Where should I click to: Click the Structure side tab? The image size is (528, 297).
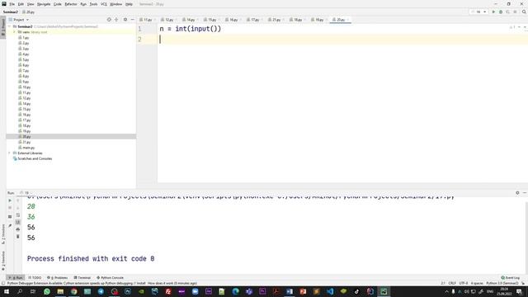[x=3, y=234]
